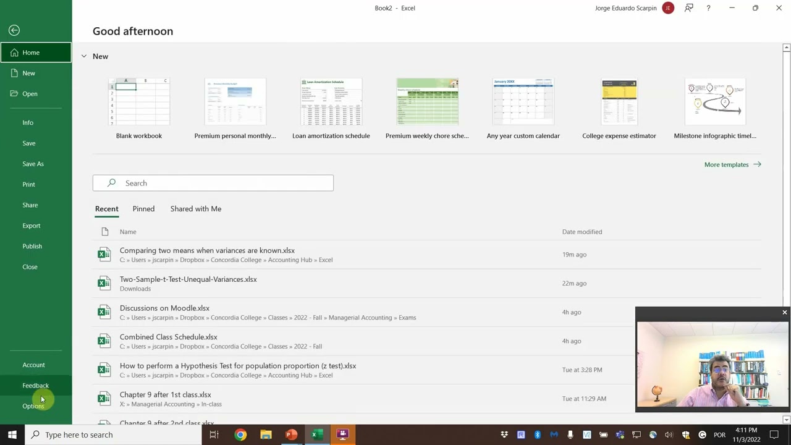Click the screen recorder icon on the taskbar

coord(342,434)
